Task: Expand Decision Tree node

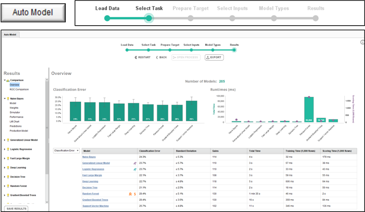Action: coord(5,177)
